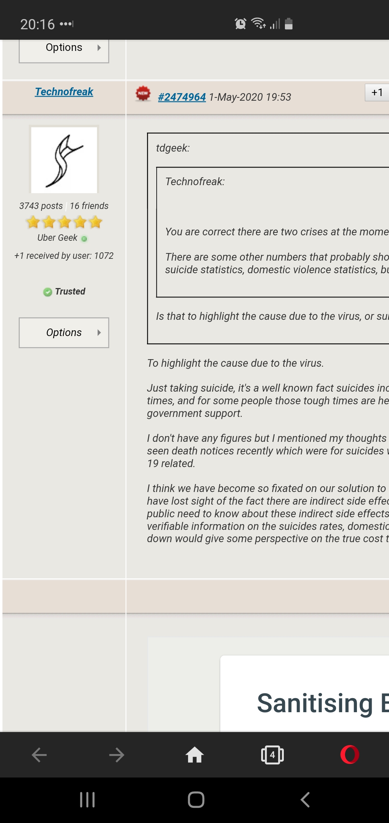
Task: Tap the Android recent apps button
Action: (x=87, y=800)
